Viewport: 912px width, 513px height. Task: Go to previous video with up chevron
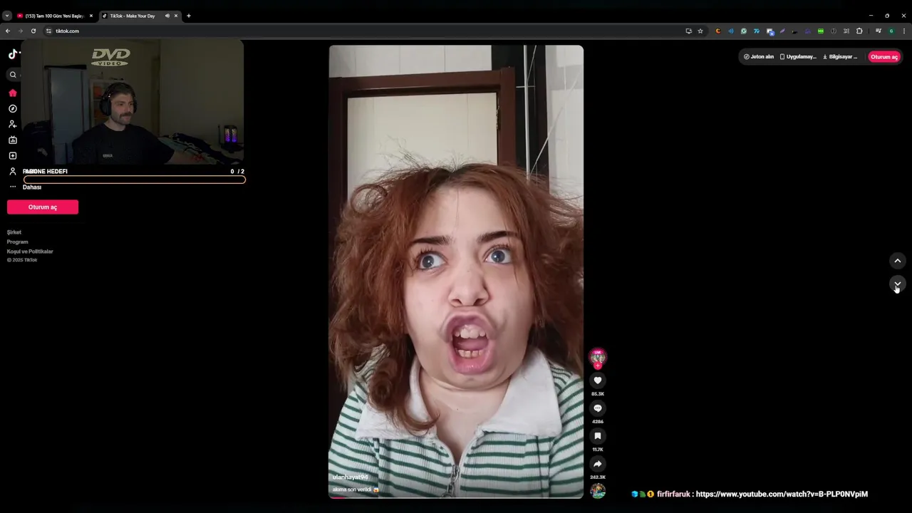tap(898, 261)
